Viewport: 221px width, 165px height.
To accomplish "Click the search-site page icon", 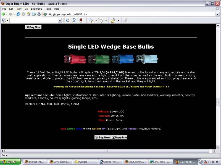I will pyautogui.click(x=74, y=20).
